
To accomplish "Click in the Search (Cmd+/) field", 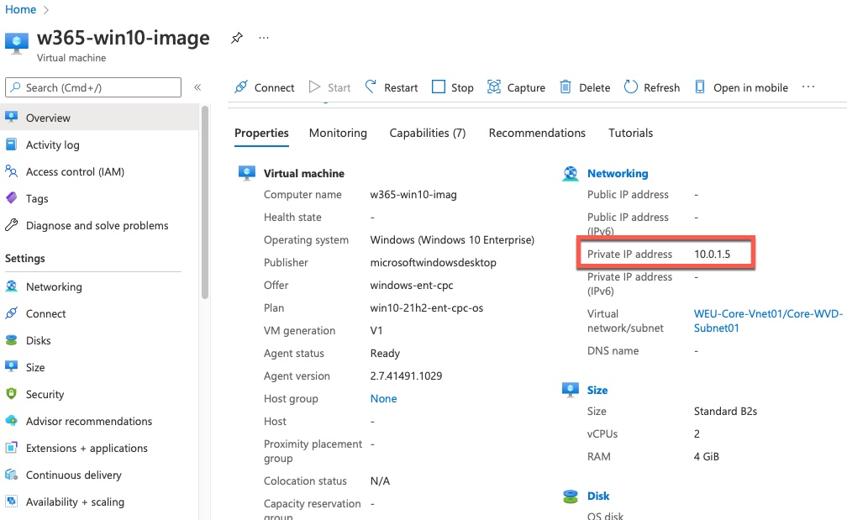I will point(93,87).
